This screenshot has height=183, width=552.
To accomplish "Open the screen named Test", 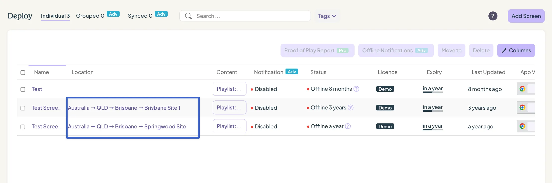I will 37,89.
